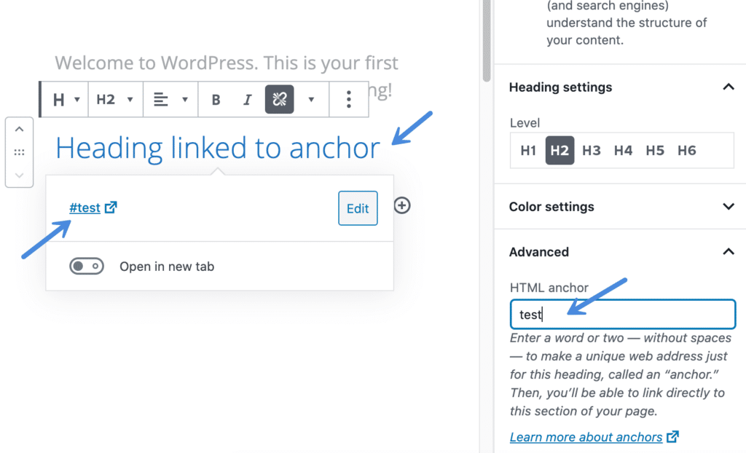Open the three-dot more options menu
The image size is (746, 453).
point(349,100)
